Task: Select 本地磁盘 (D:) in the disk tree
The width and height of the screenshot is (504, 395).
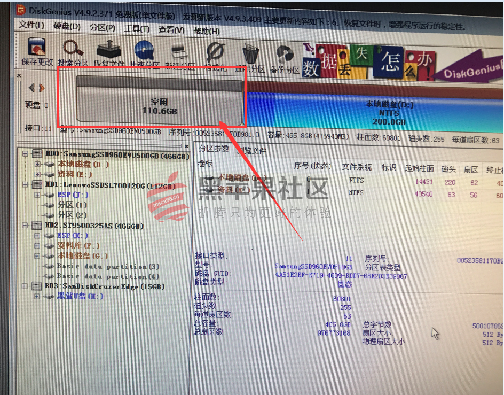Action: (83, 165)
